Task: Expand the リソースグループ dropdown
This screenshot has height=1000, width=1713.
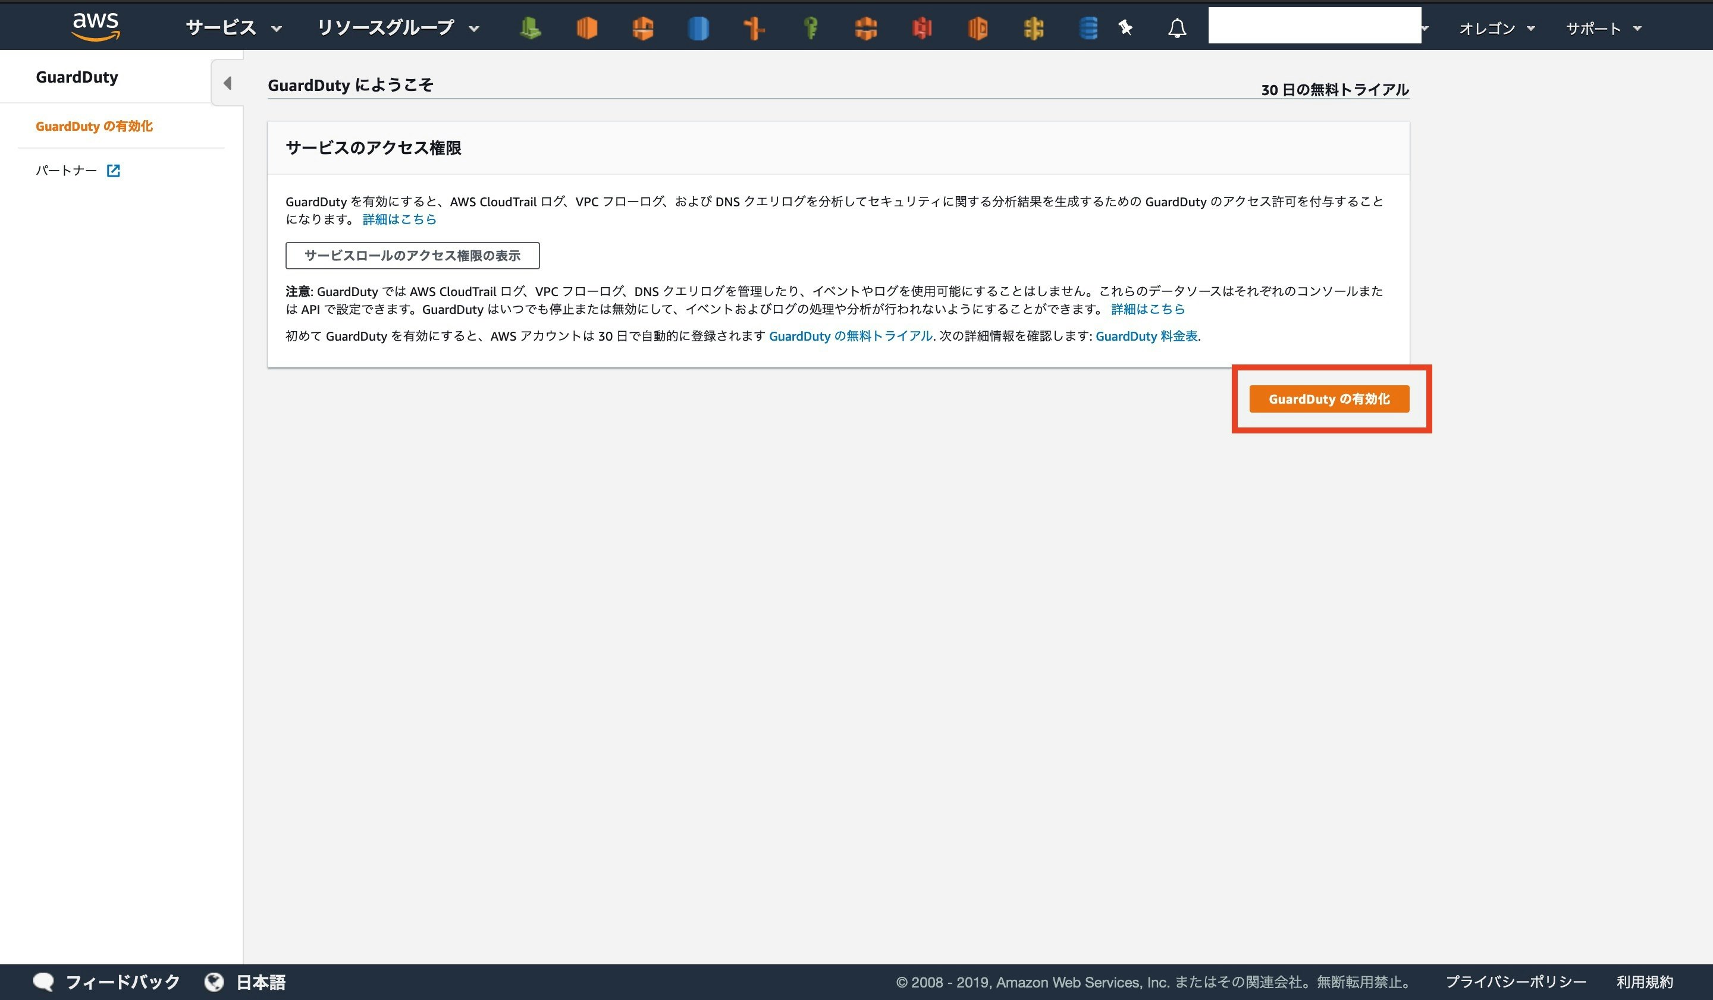Action: coord(399,28)
